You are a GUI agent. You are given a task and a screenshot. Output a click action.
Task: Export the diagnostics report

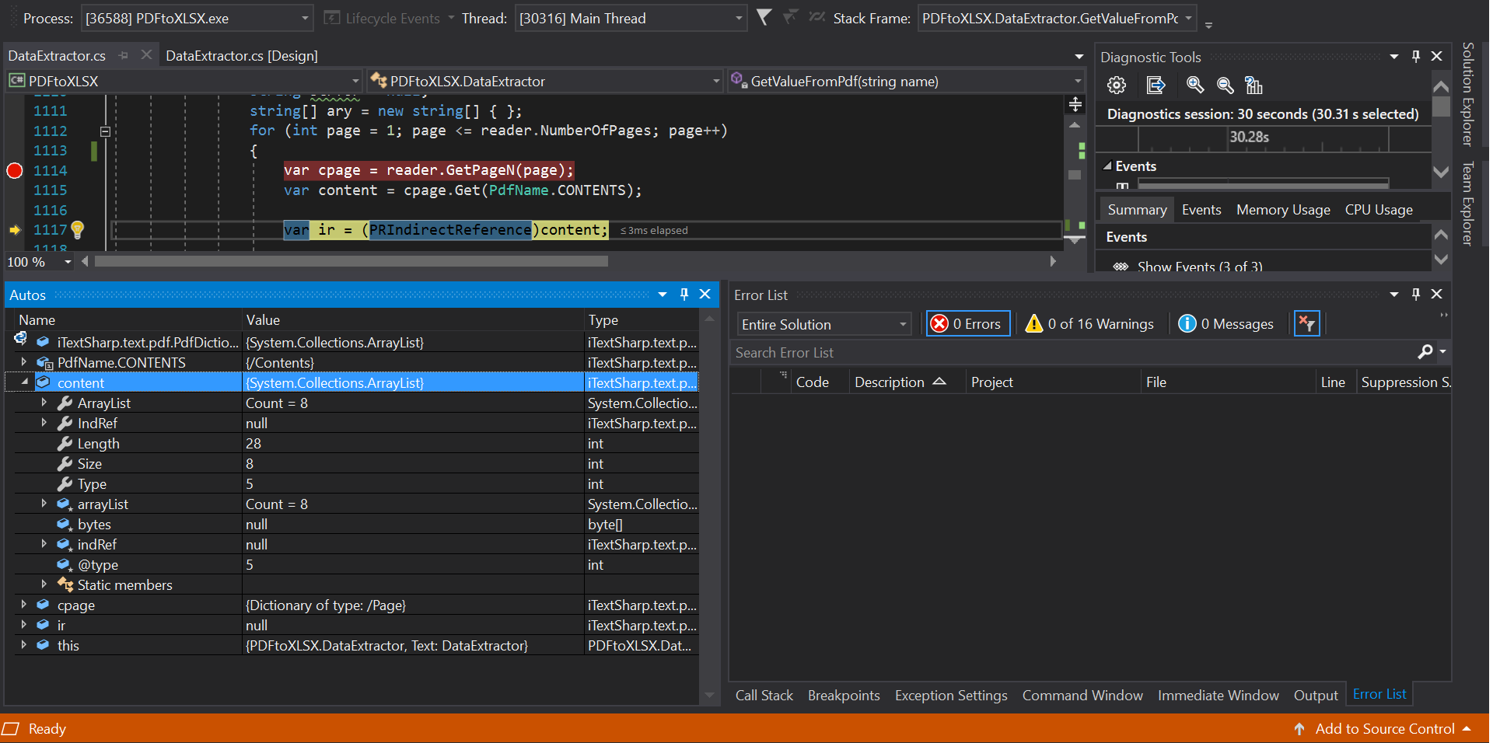pyautogui.click(x=1156, y=85)
